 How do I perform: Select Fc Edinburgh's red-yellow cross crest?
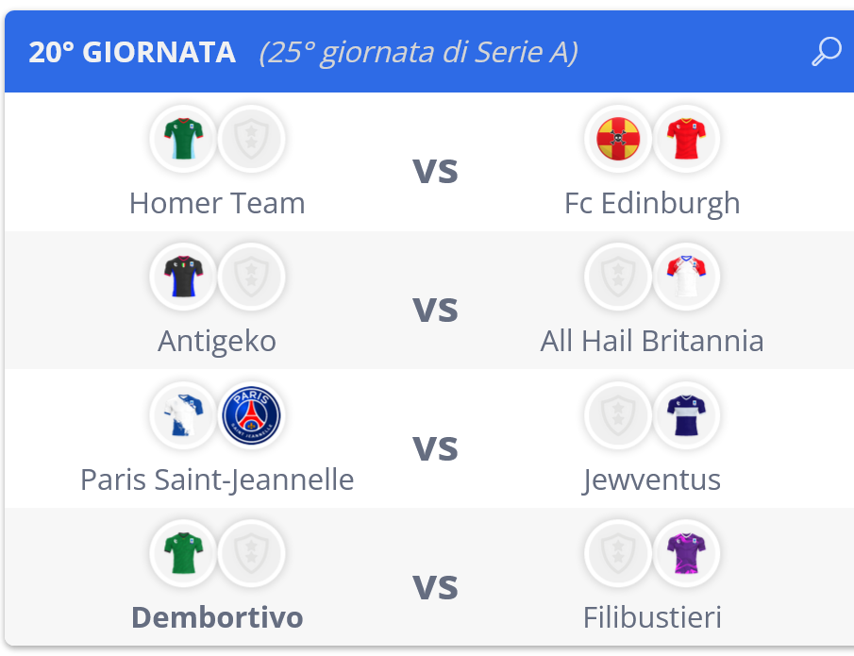pyautogui.click(x=618, y=139)
